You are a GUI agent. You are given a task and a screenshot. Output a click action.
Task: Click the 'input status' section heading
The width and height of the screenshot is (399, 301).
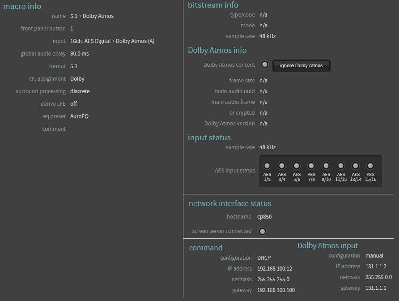pos(209,138)
